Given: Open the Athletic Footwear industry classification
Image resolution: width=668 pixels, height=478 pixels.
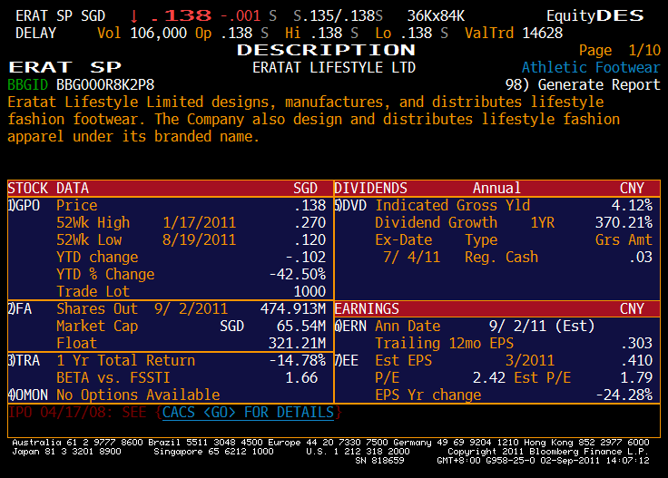Looking at the screenshot, I should click(591, 68).
